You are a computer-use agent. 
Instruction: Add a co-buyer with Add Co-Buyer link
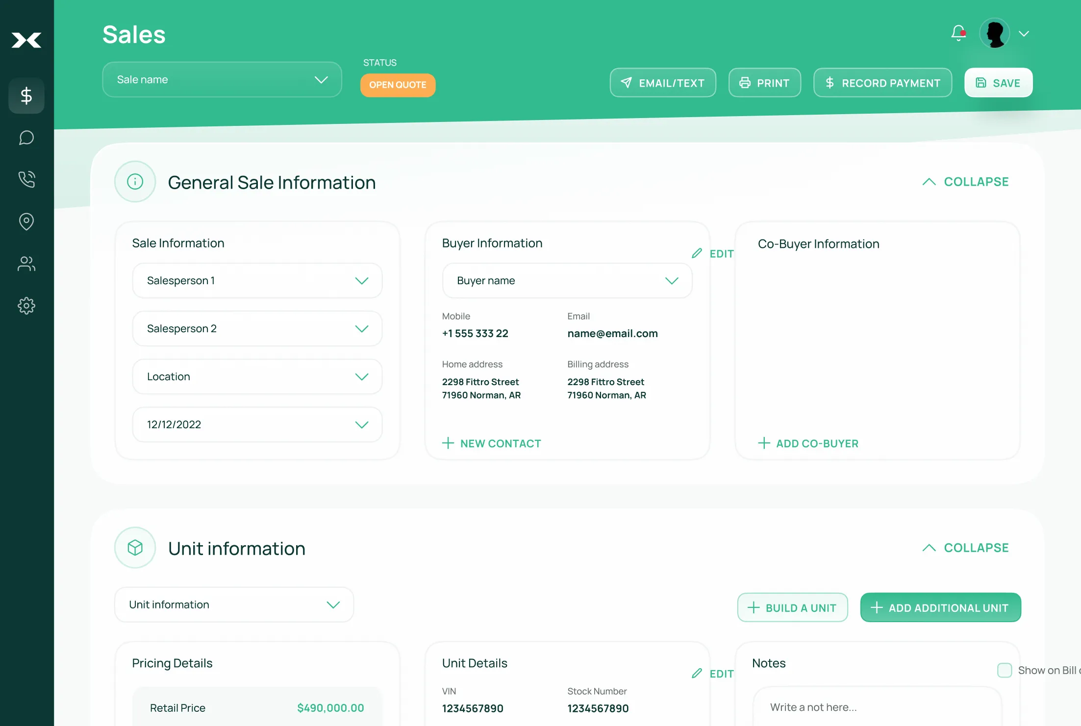pos(807,443)
